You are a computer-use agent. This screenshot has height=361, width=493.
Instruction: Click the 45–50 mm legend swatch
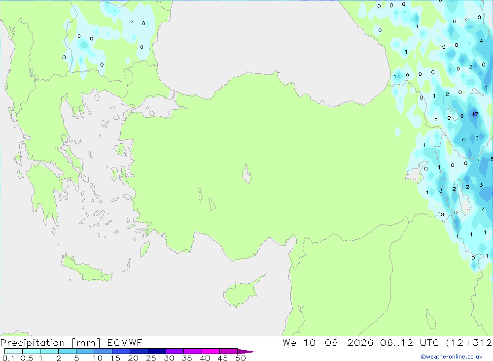tap(229, 351)
